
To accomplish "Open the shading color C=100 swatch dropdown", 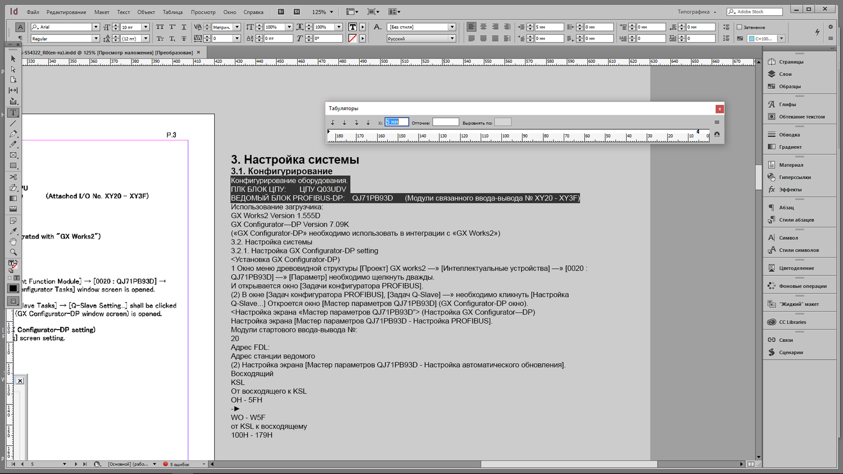I will tap(781, 39).
